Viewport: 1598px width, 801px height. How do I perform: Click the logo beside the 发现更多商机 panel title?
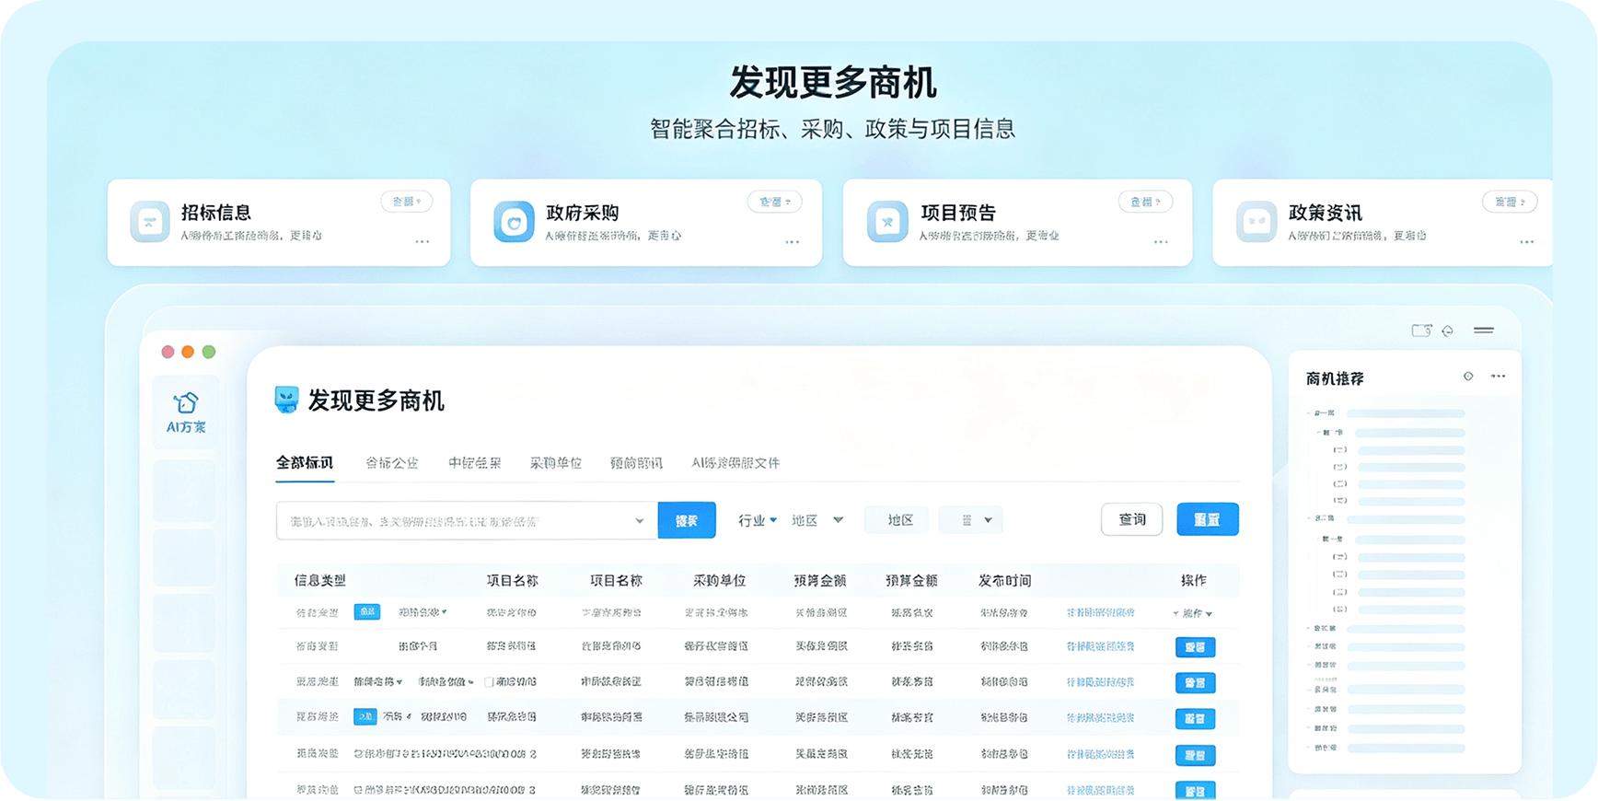[287, 400]
